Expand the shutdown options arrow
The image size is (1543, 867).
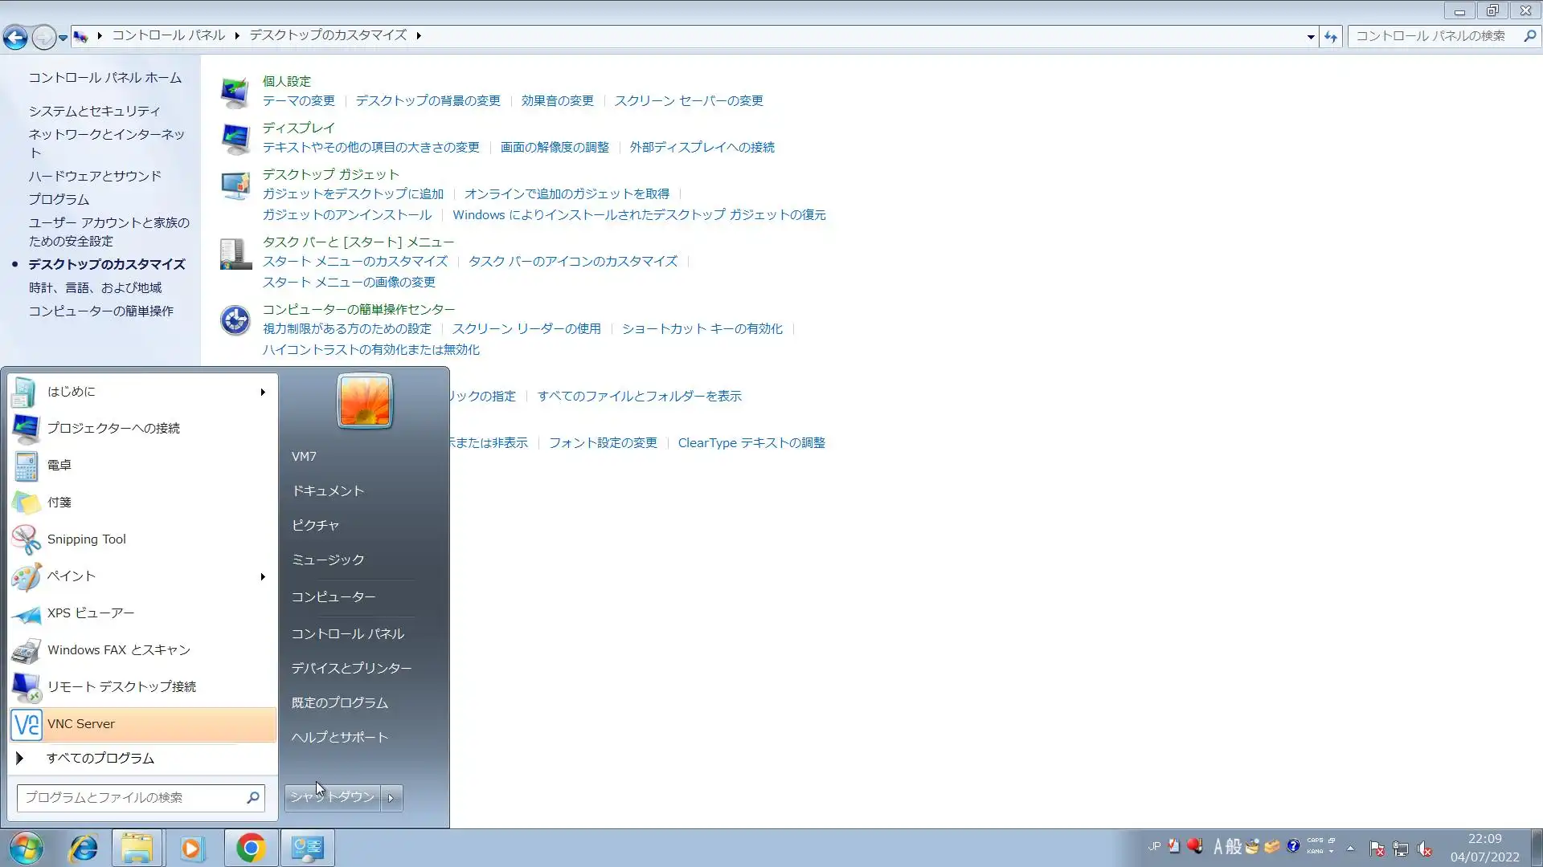[x=391, y=798]
